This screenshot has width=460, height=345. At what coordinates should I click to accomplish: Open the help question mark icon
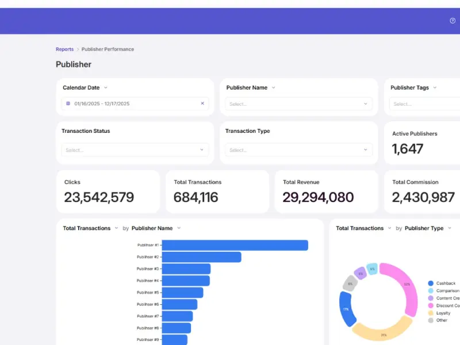click(x=453, y=21)
